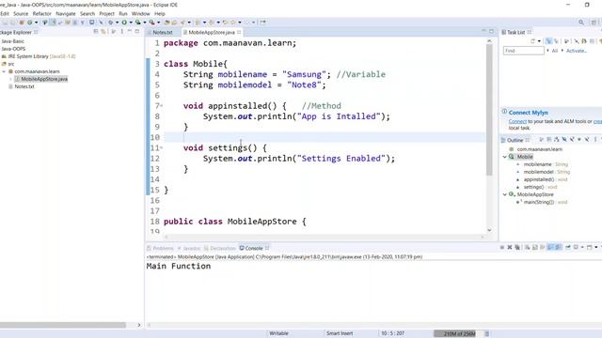Open the Refactor menu
This screenshot has height=338, width=602.
[x=41, y=13]
